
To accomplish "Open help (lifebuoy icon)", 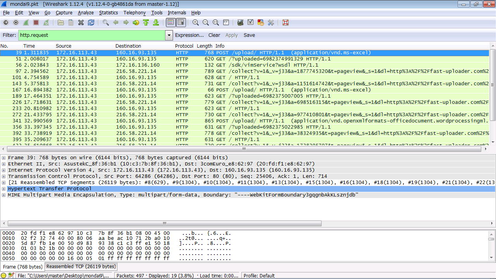I will [286, 22].
